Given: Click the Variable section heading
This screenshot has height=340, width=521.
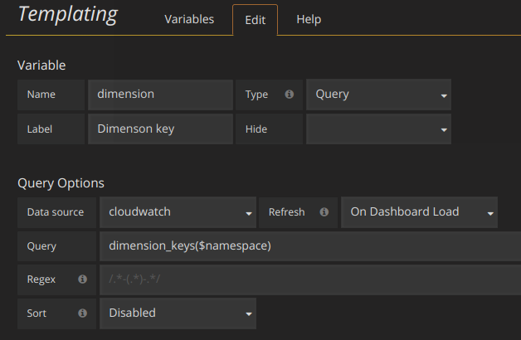Looking at the screenshot, I should click(41, 65).
